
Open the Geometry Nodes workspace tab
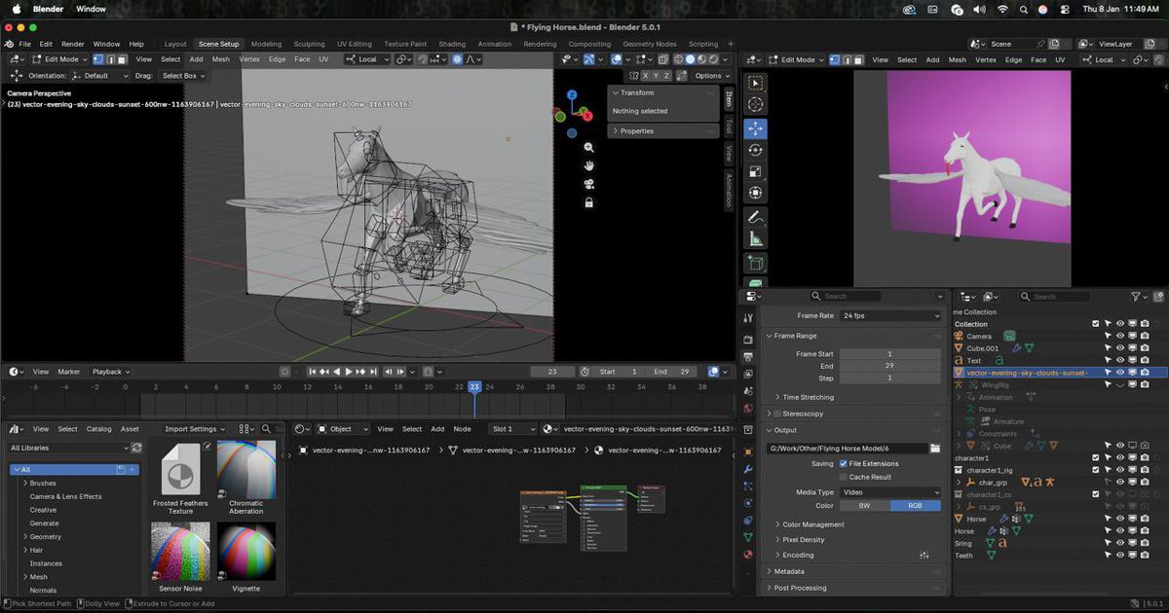tap(650, 44)
